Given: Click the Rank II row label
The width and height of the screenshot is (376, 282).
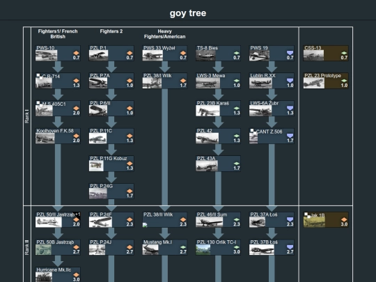Looking at the screenshot, I should pyautogui.click(x=26, y=247).
